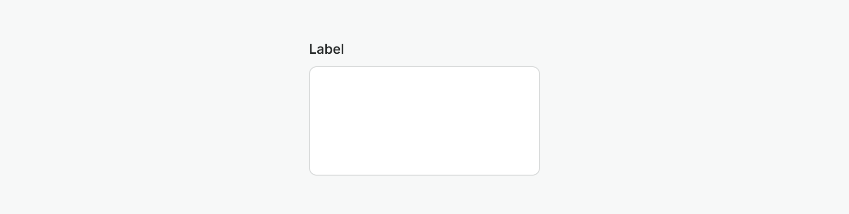
Task: Focus the rounded white input box
Action: pyautogui.click(x=424, y=121)
